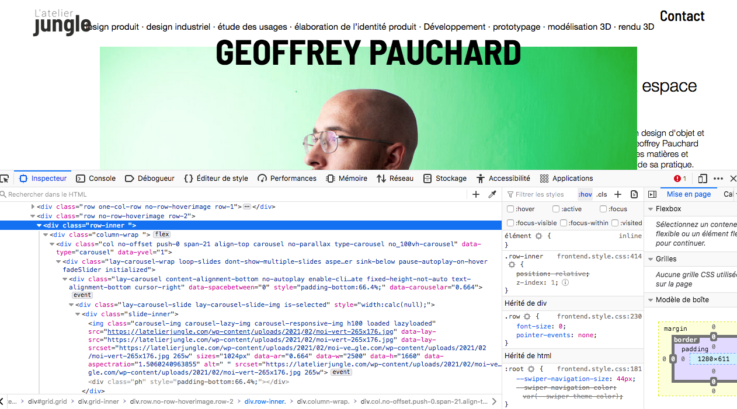
Task: Click the Contact link on page
Action: click(x=682, y=16)
